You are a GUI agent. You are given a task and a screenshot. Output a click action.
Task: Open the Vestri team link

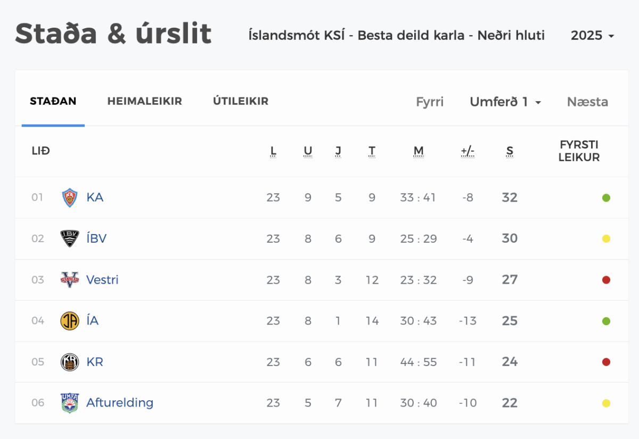tap(102, 279)
